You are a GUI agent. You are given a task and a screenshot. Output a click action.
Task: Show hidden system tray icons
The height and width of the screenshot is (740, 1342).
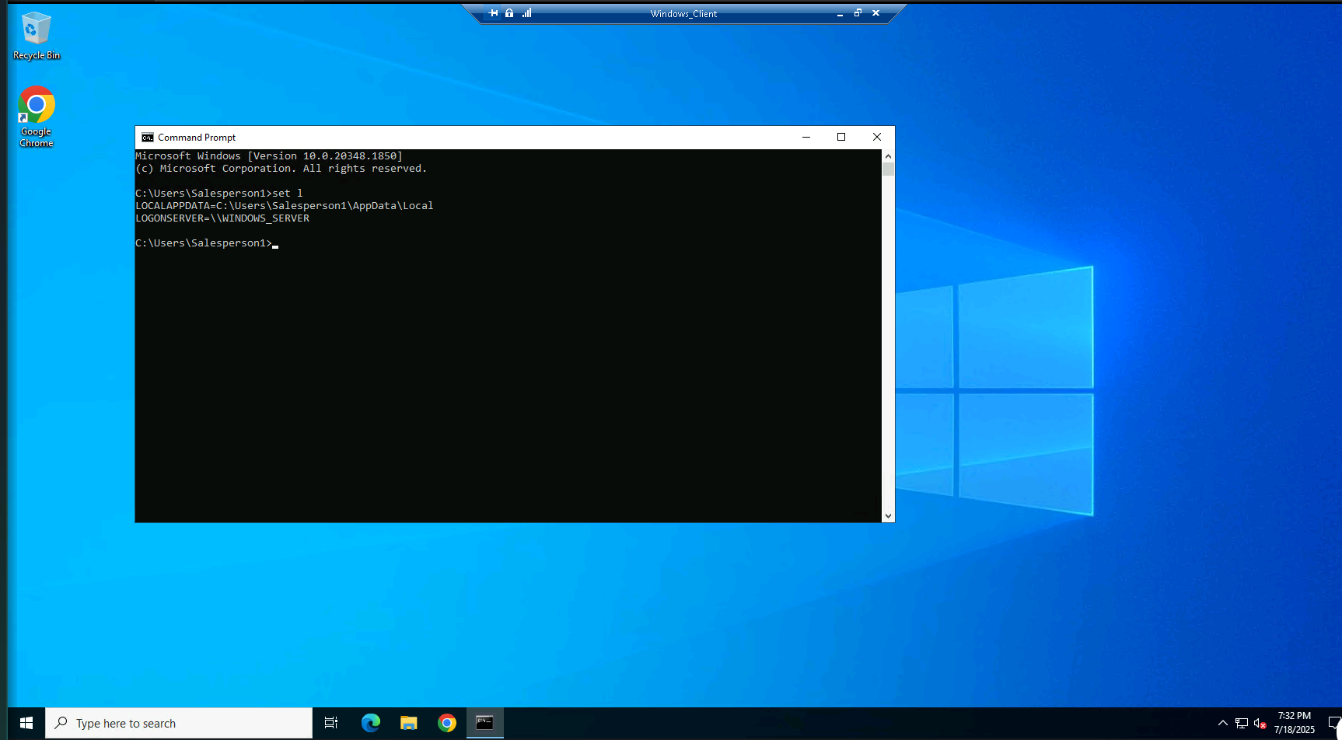[1222, 723]
